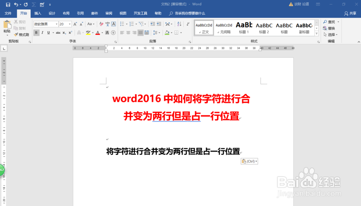The height and width of the screenshot is (206, 361).
Task: Open the font name dropdown
Action: pos(56,24)
